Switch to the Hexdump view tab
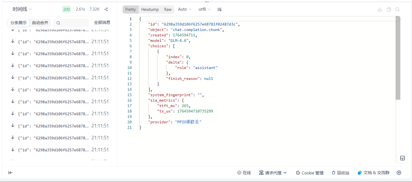412x182 pixels. [x=150, y=9]
